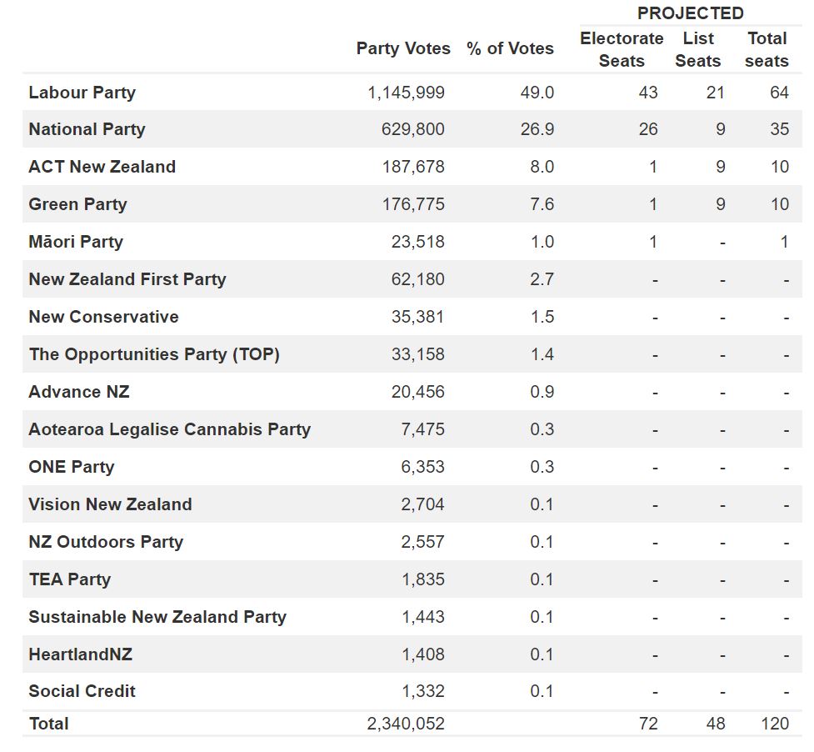The height and width of the screenshot is (752, 814).
Task: Click the Social Credit party name
Action: tap(82, 691)
